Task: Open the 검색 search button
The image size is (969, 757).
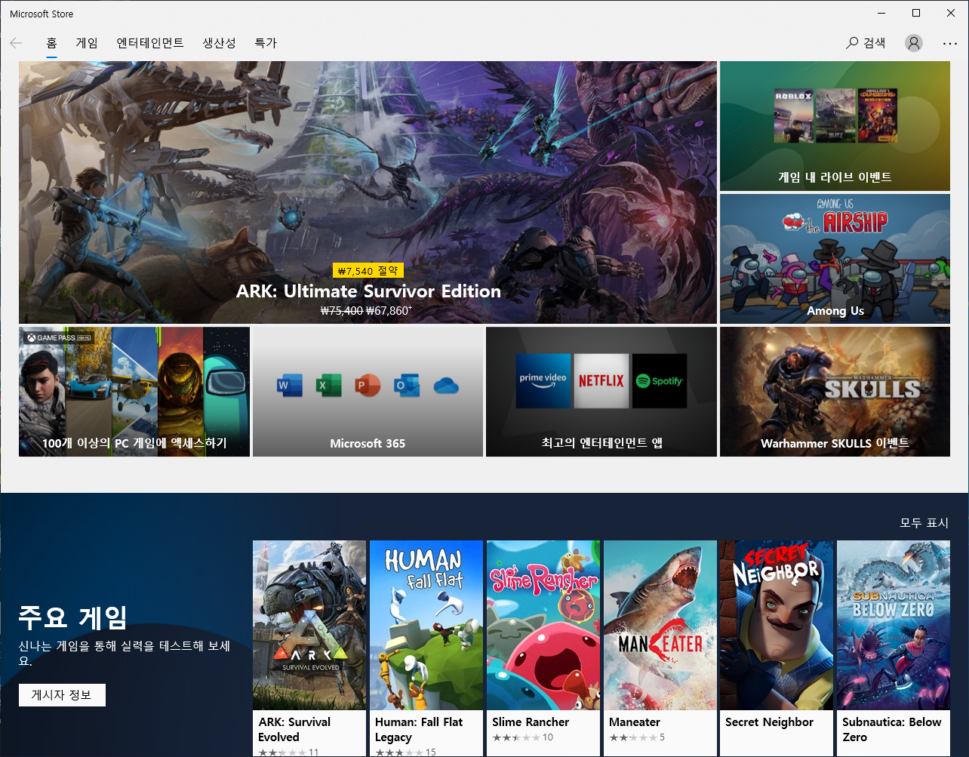Action: pyautogui.click(x=866, y=43)
